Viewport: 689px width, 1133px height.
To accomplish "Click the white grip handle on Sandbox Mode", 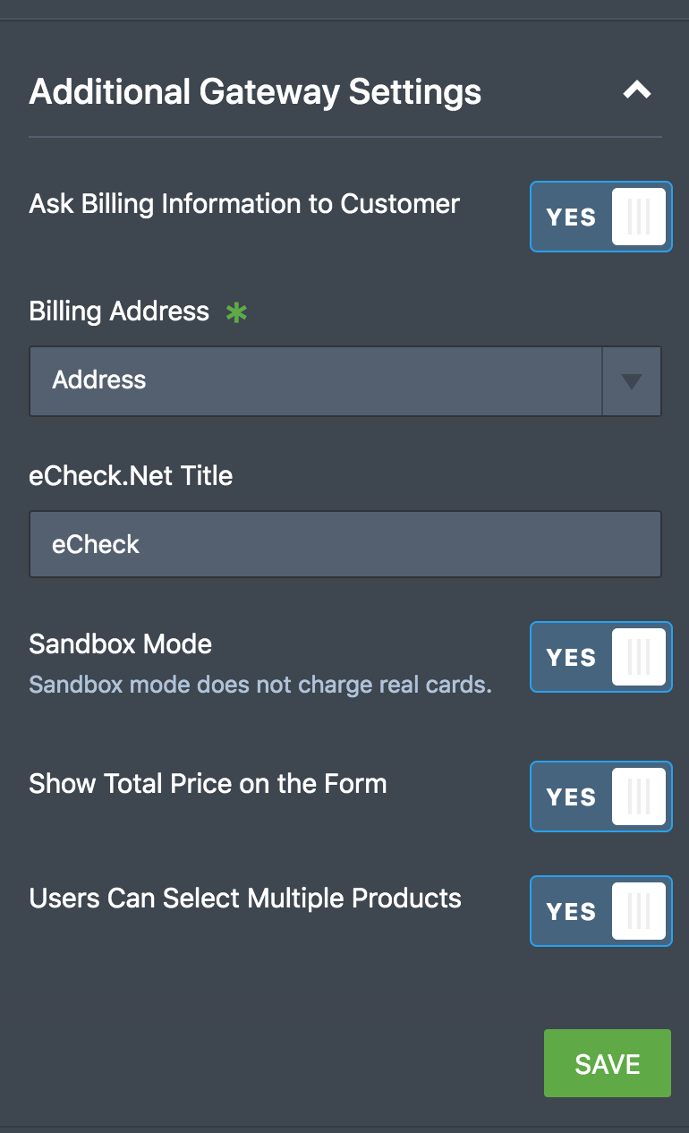I will click(x=639, y=657).
